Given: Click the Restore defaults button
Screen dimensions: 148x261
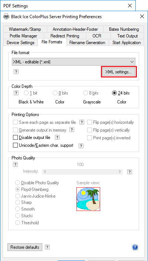Looking at the screenshot, I should click(25, 247).
